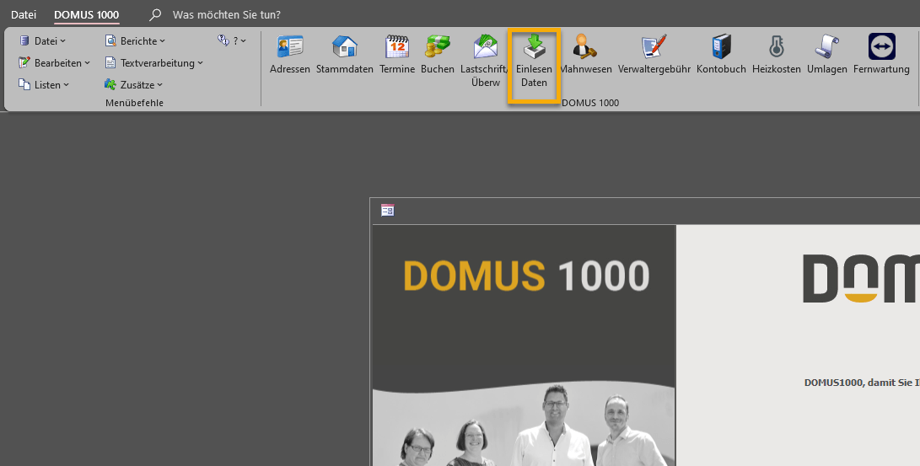Screen dimensions: 920x466
Task: Open Lastschrift/Überw envelope icon
Action: click(485, 47)
